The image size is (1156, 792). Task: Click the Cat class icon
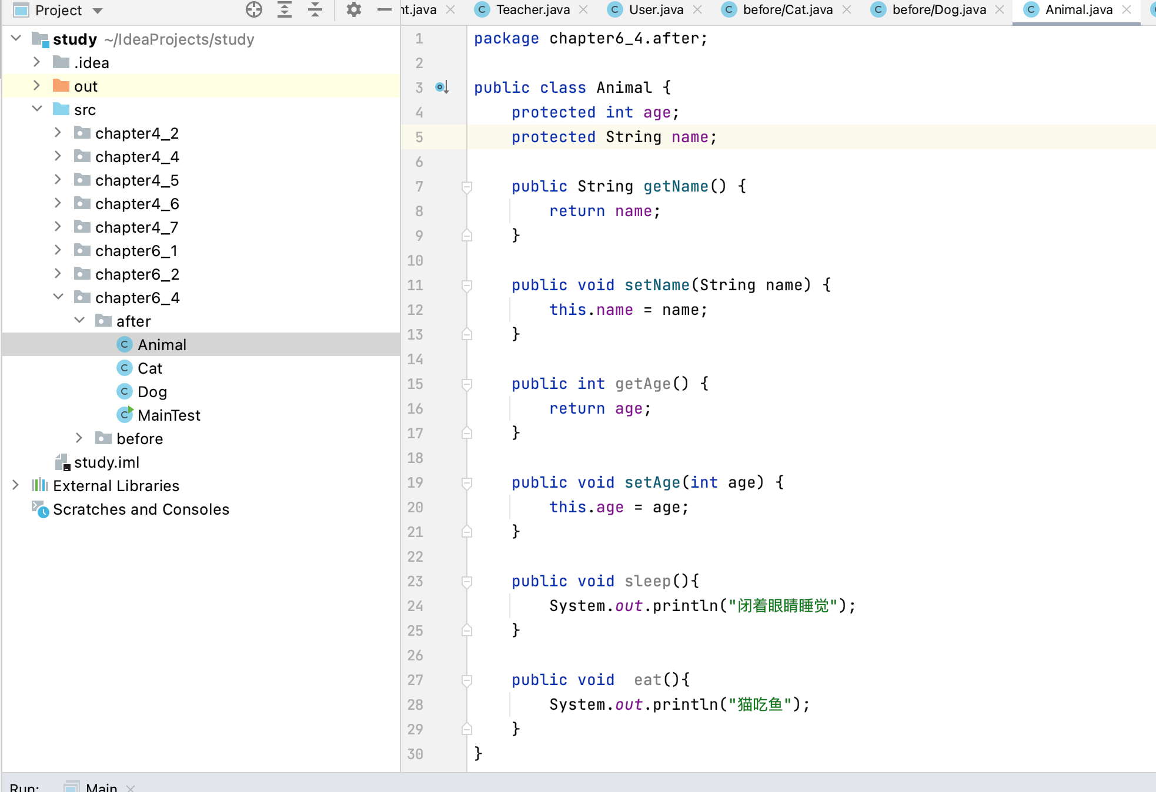pos(125,368)
